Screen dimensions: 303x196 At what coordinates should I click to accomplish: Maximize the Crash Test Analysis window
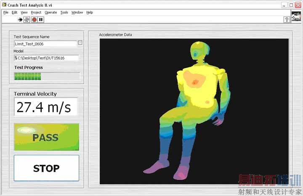tap(291, 5)
